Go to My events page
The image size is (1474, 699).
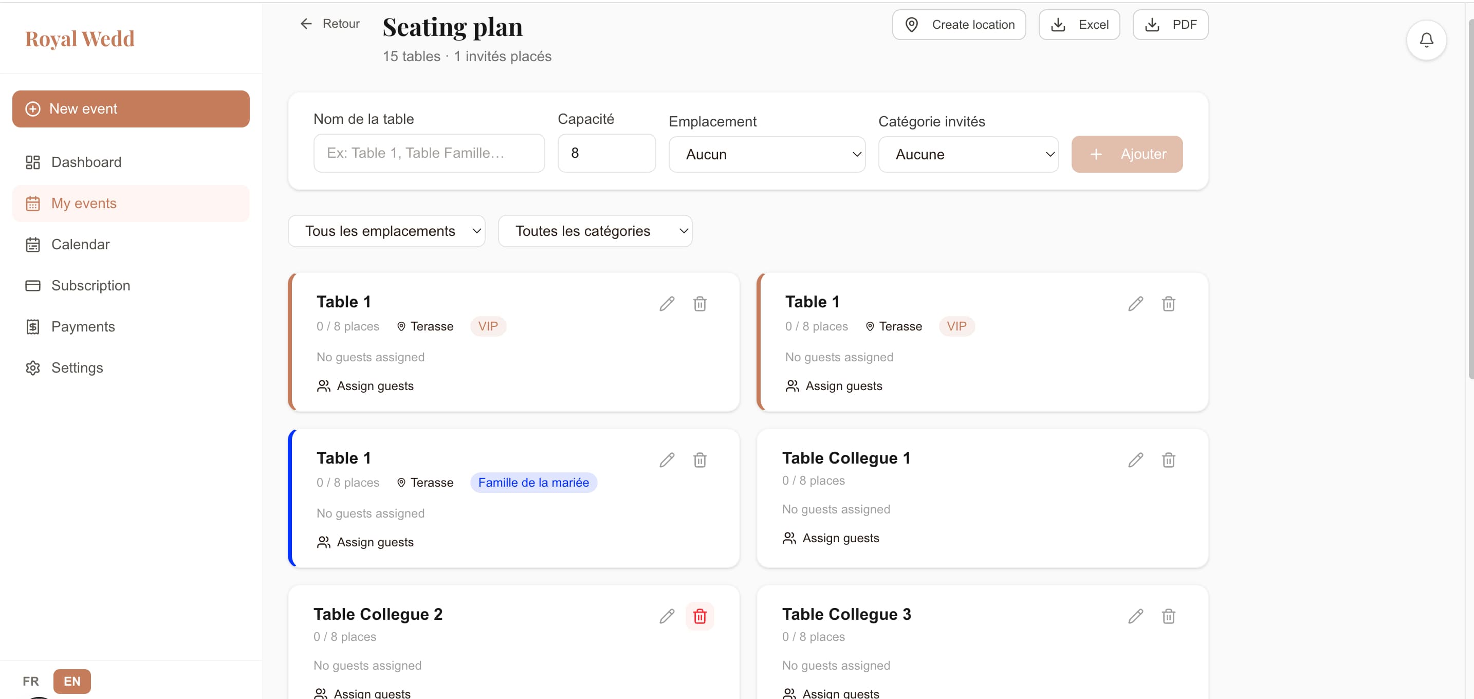tap(84, 203)
